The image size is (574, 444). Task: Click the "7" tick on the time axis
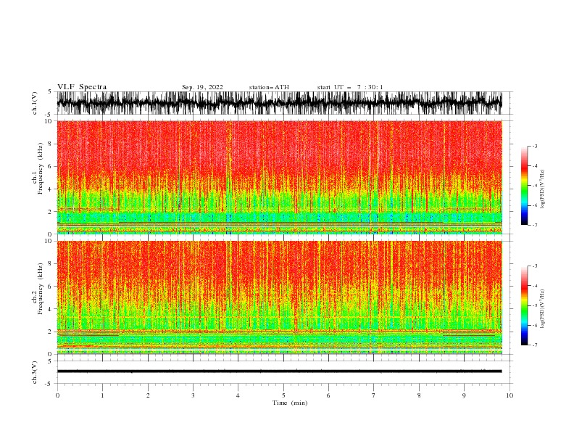click(374, 395)
